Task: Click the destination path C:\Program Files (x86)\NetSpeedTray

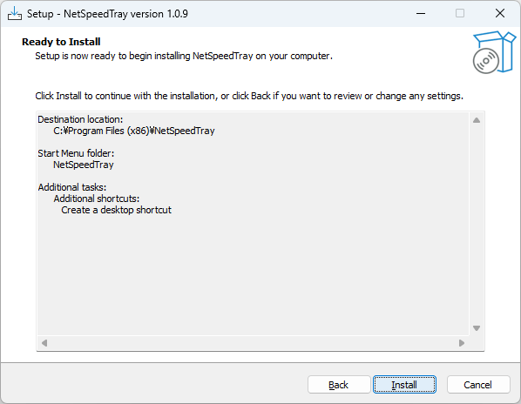Action: [x=134, y=131]
